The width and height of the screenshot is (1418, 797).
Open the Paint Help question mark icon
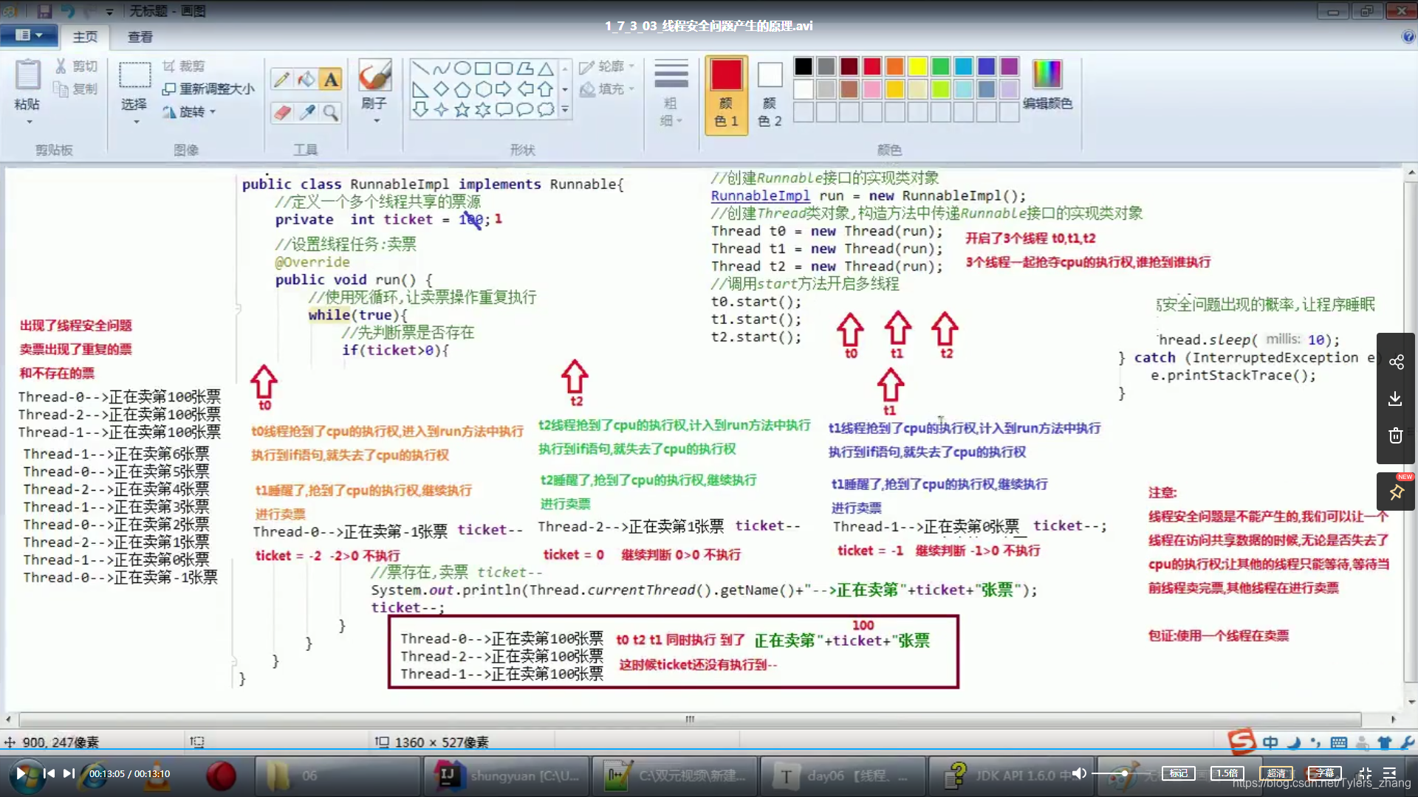tap(1408, 37)
